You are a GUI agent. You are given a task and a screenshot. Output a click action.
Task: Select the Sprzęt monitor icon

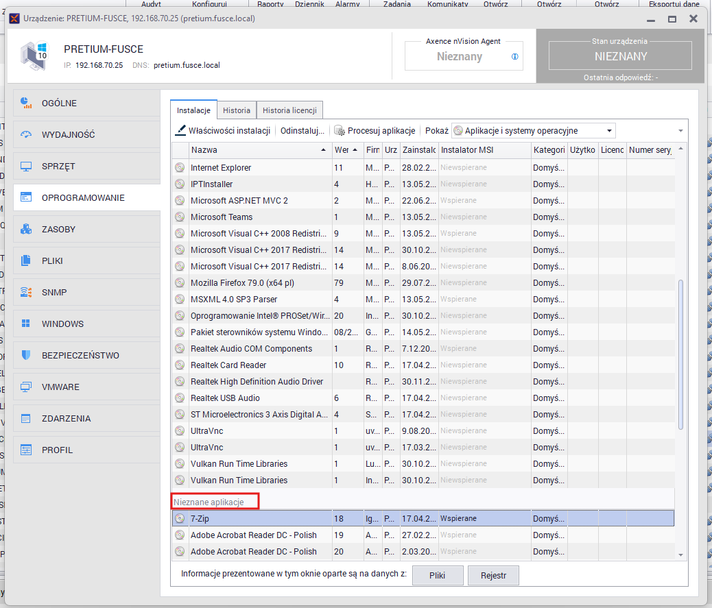click(27, 166)
